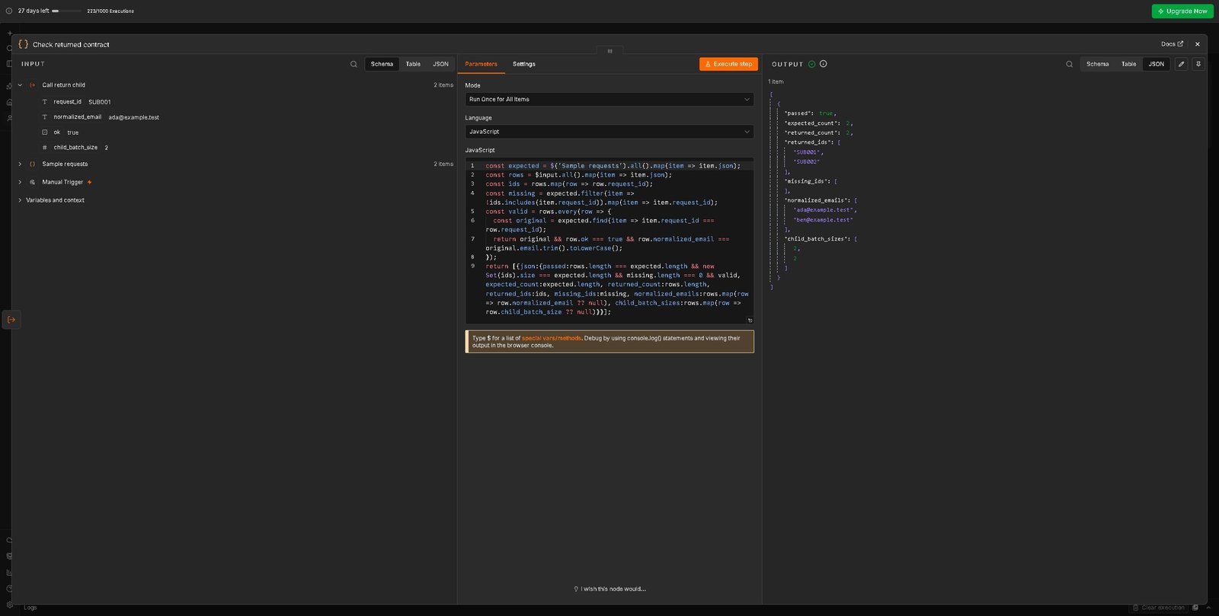Click the info icon next to OUTPUT
Screen dimensions: 1219x616
pos(823,64)
